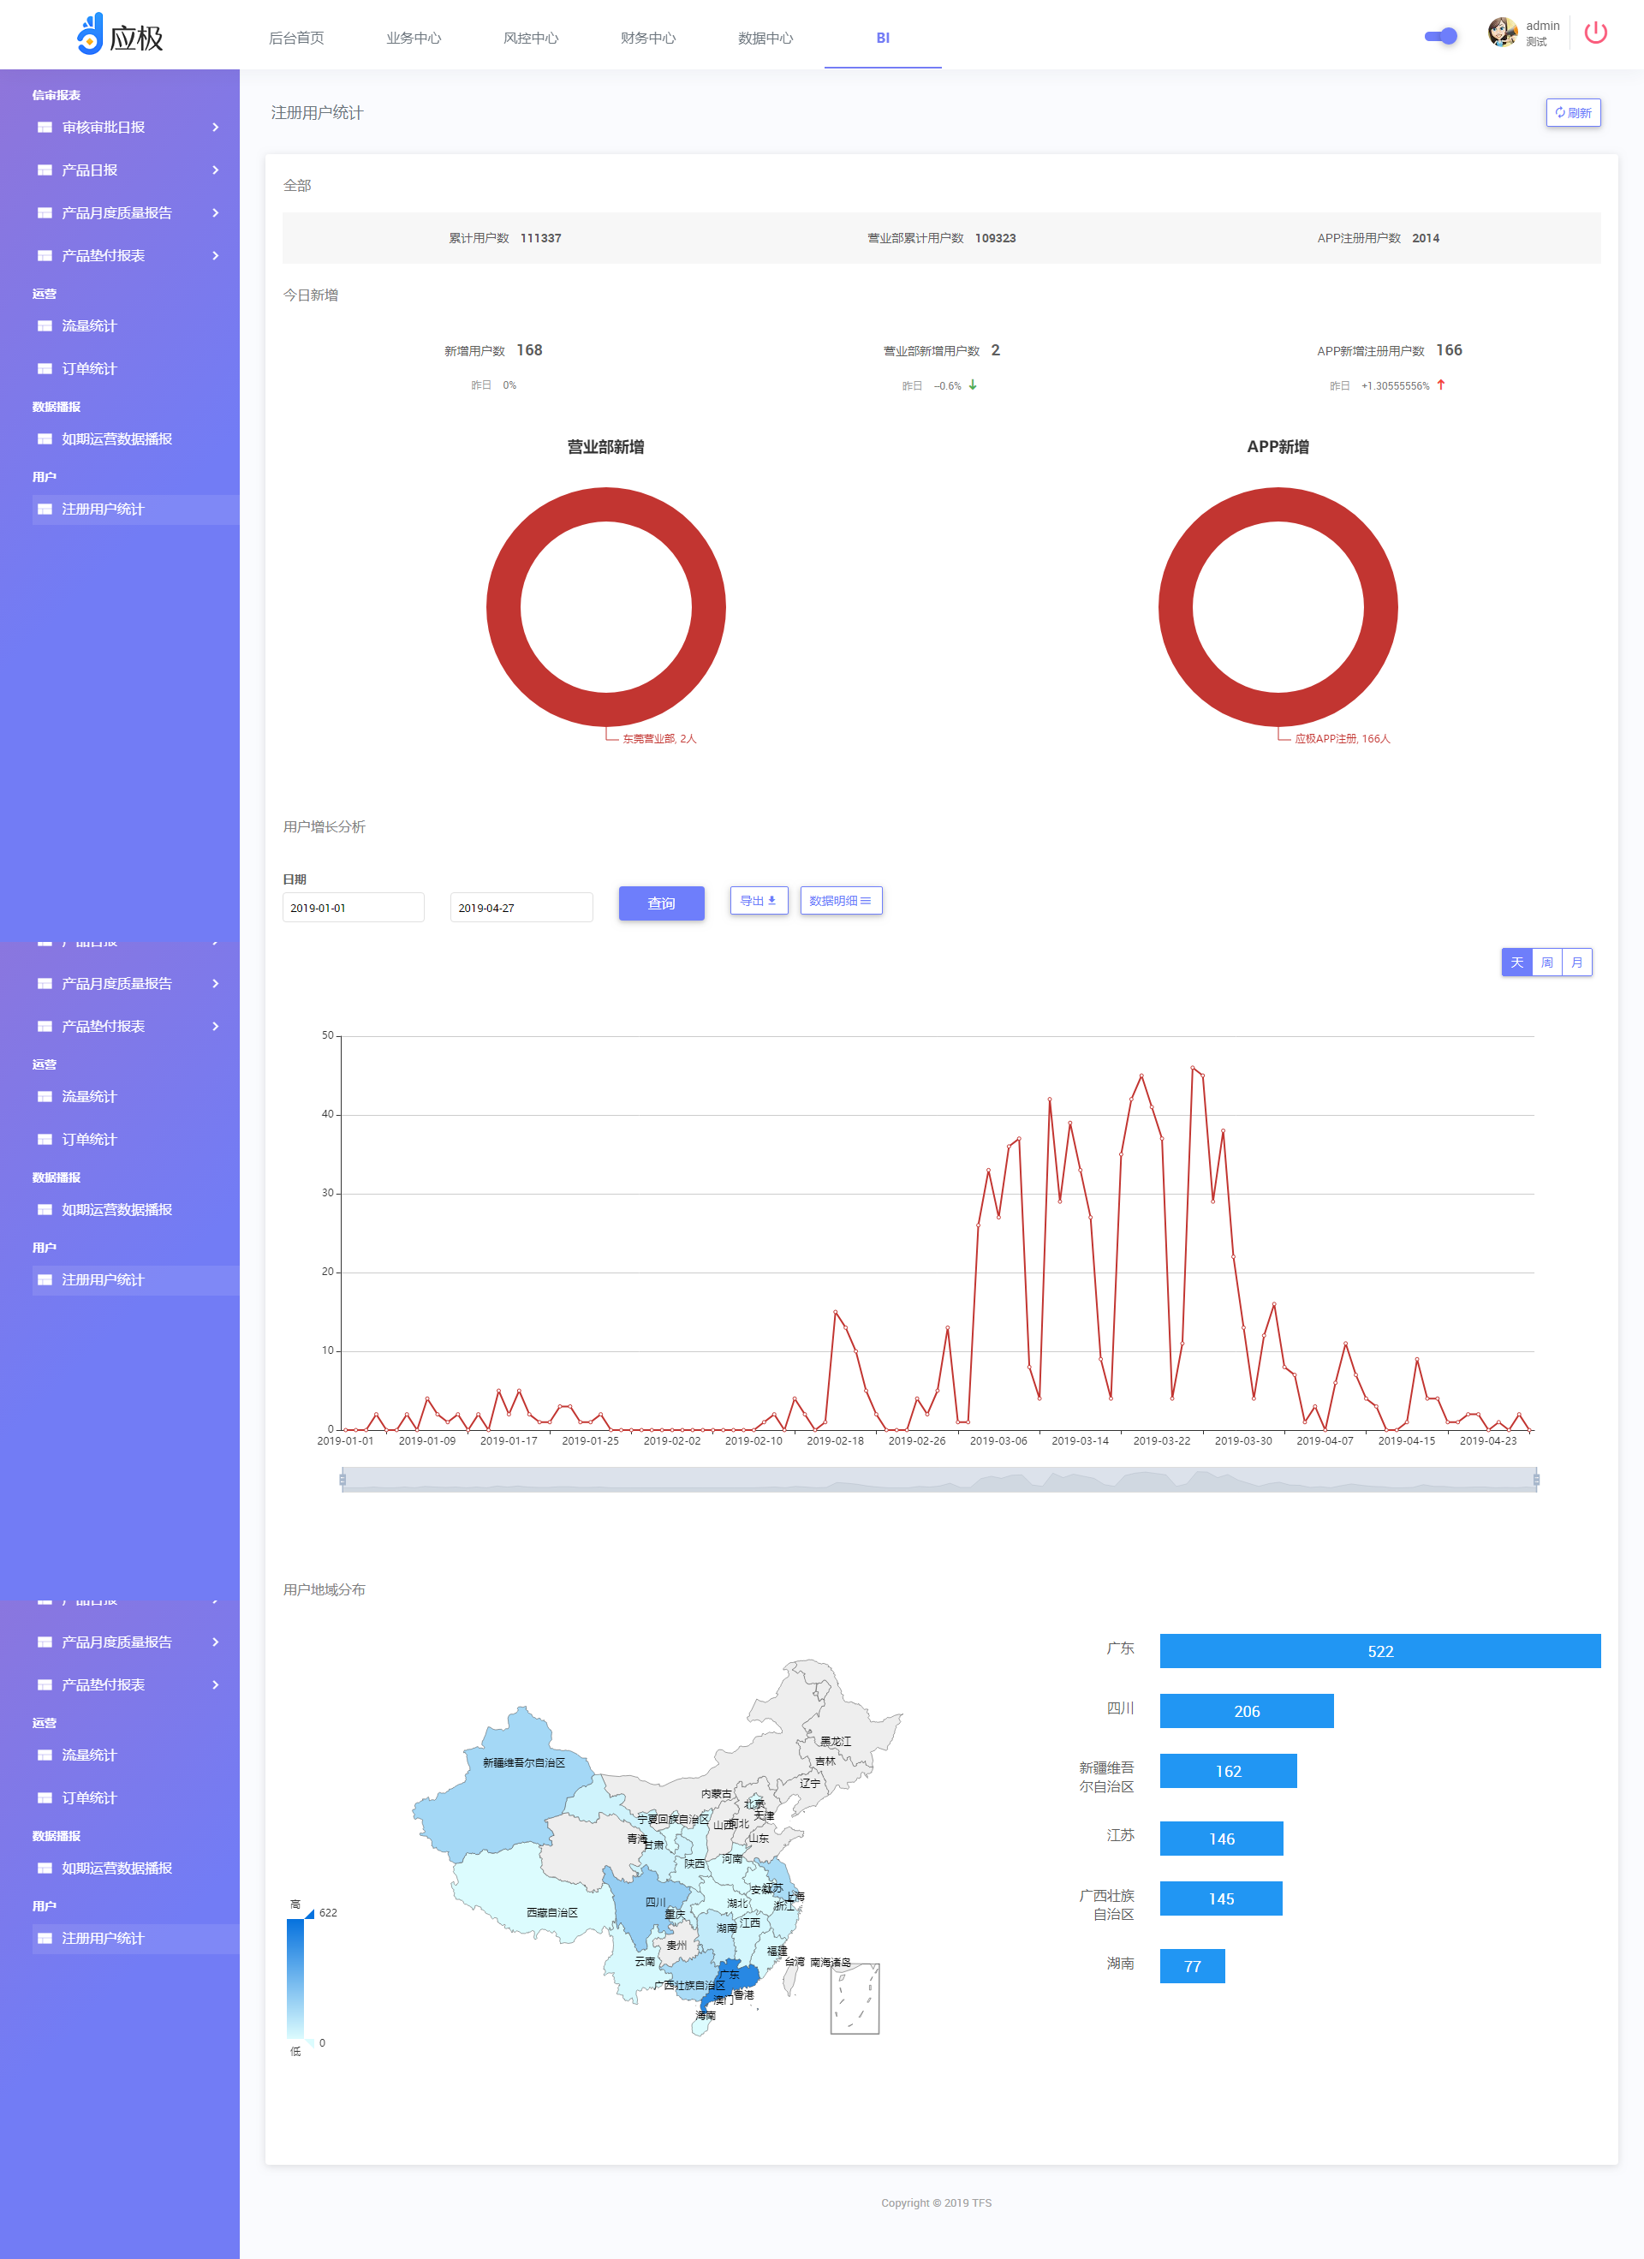
Task: Click the left handle of chart zoom slider
Action: [x=342, y=1480]
